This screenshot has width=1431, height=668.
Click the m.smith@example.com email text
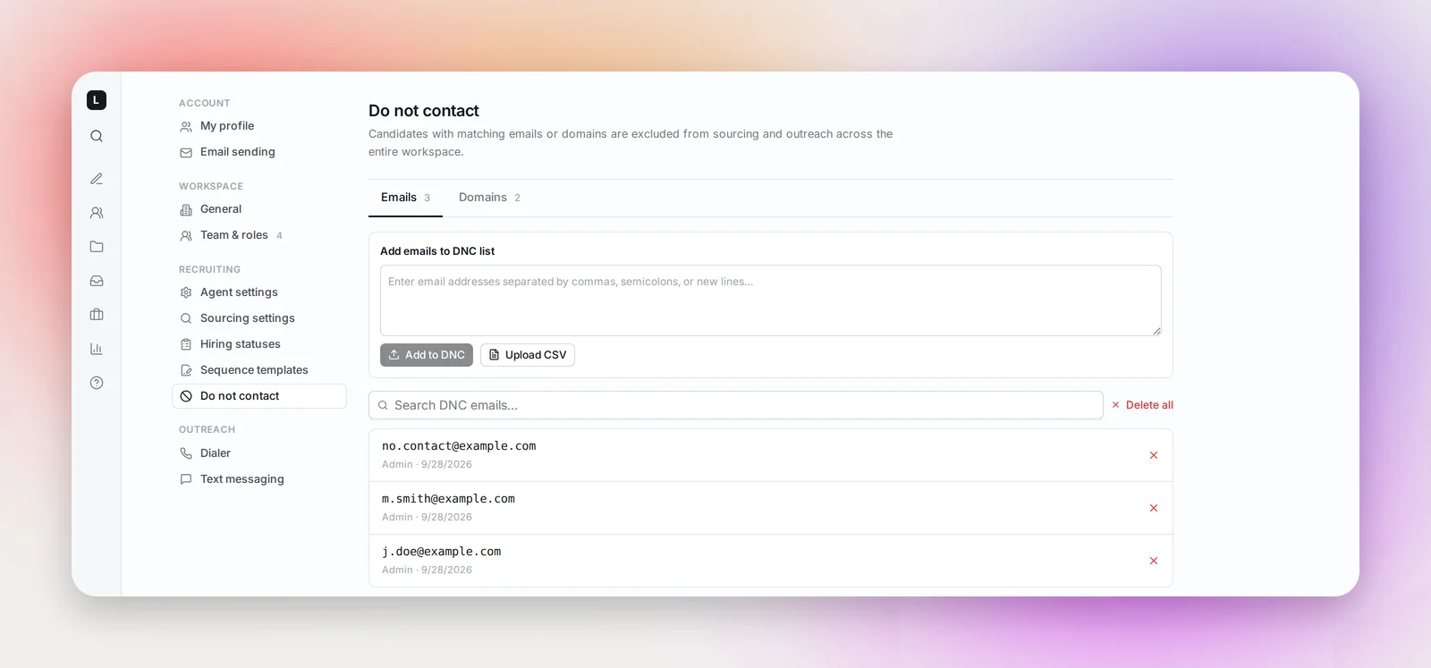coord(448,499)
